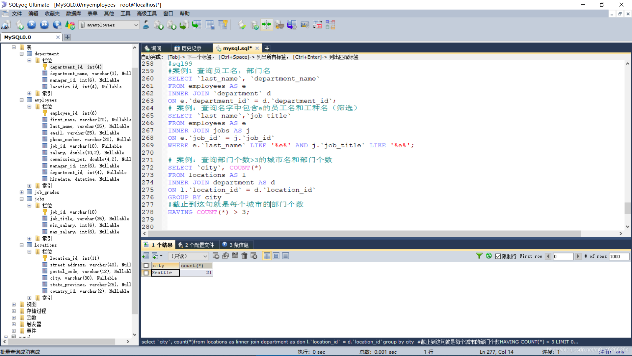
Task: Click the schema designer icon
Action: pyautogui.click(x=330, y=25)
